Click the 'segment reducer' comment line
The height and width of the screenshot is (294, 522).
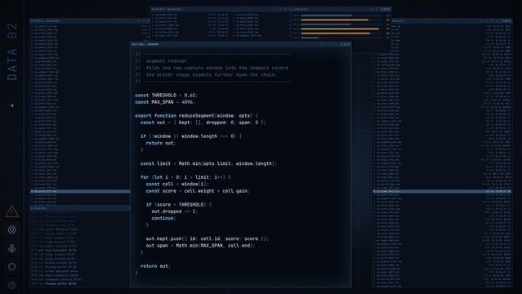click(x=161, y=61)
